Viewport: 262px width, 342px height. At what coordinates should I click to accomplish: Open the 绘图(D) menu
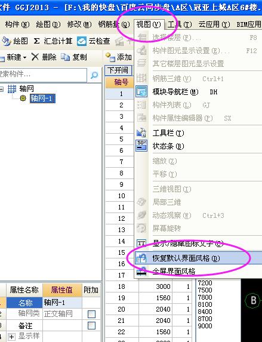pyautogui.click(x=48, y=24)
